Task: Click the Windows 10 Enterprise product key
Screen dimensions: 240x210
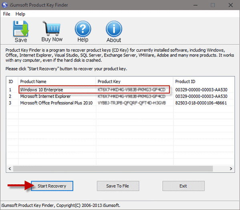Action: point(131,90)
